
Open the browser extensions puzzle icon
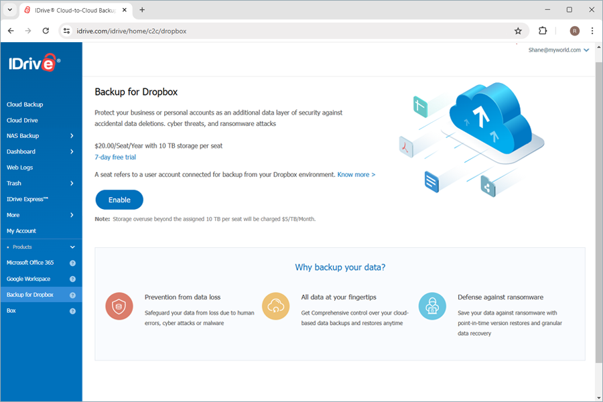click(x=543, y=31)
